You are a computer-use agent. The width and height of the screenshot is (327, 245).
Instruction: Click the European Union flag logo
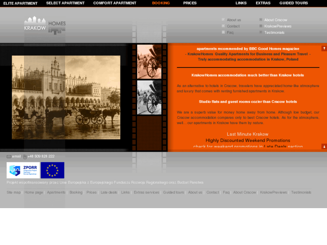click(52, 170)
